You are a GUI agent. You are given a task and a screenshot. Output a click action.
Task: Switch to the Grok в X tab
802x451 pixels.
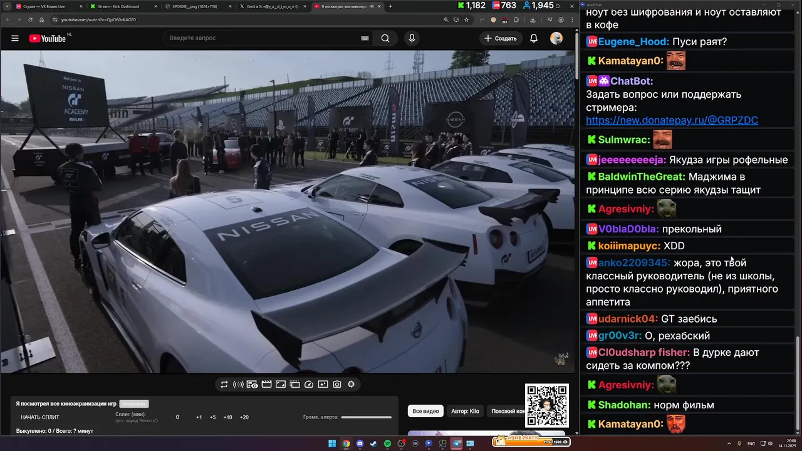click(x=273, y=6)
